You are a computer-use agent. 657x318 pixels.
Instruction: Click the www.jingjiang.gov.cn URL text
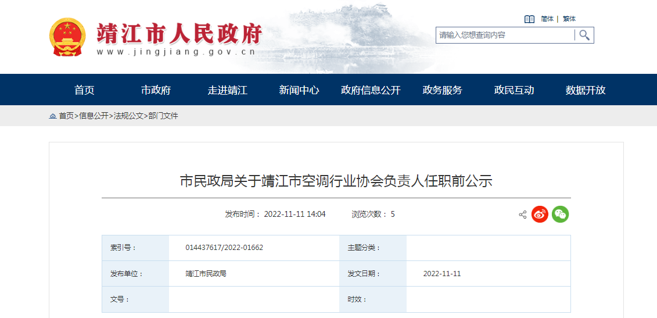[176, 52]
